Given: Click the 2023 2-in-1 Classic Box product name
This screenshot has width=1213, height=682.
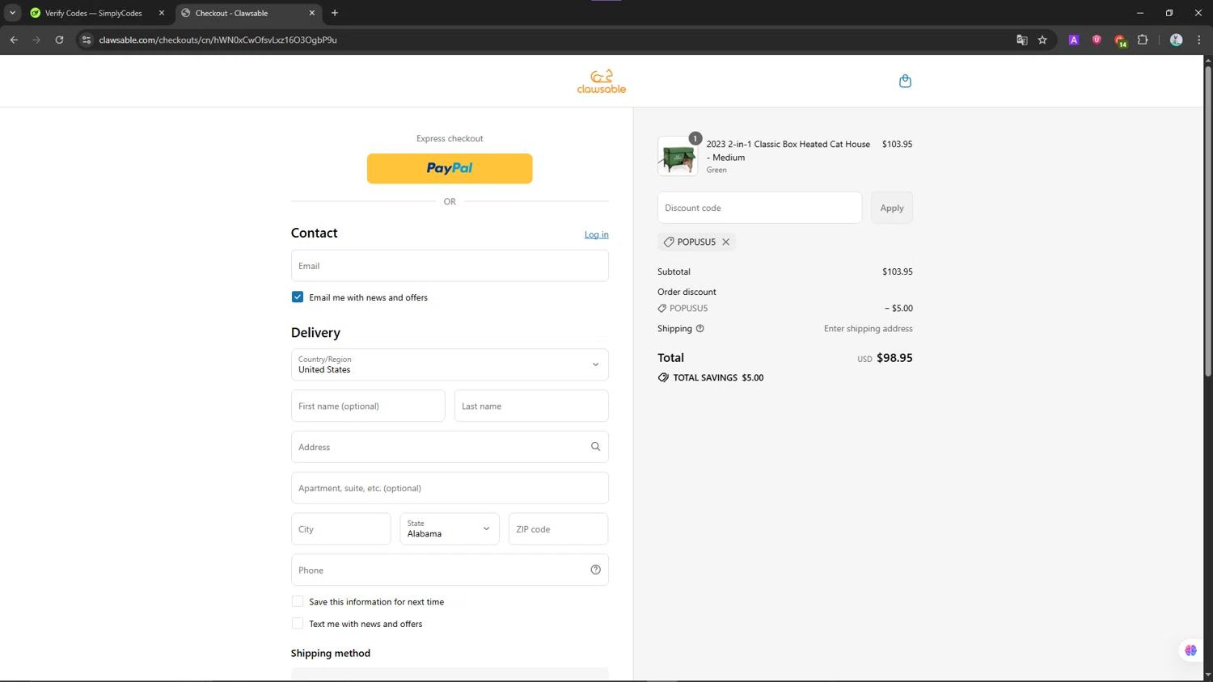Looking at the screenshot, I should (x=788, y=150).
